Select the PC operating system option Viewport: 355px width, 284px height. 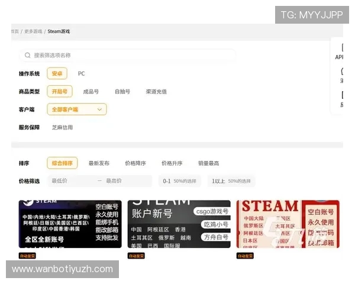tap(81, 73)
